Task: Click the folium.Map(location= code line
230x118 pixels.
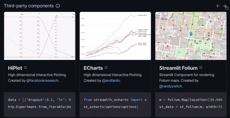Action: [191, 100]
